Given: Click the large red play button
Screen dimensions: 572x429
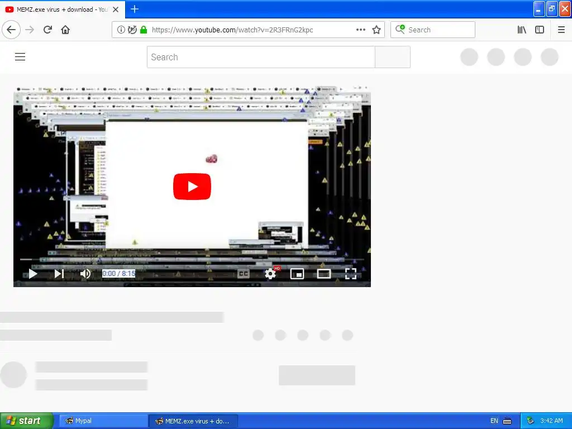Looking at the screenshot, I should pos(192,187).
